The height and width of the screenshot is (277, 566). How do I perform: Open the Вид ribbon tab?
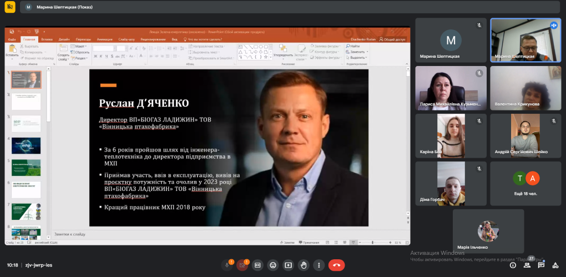tap(174, 39)
